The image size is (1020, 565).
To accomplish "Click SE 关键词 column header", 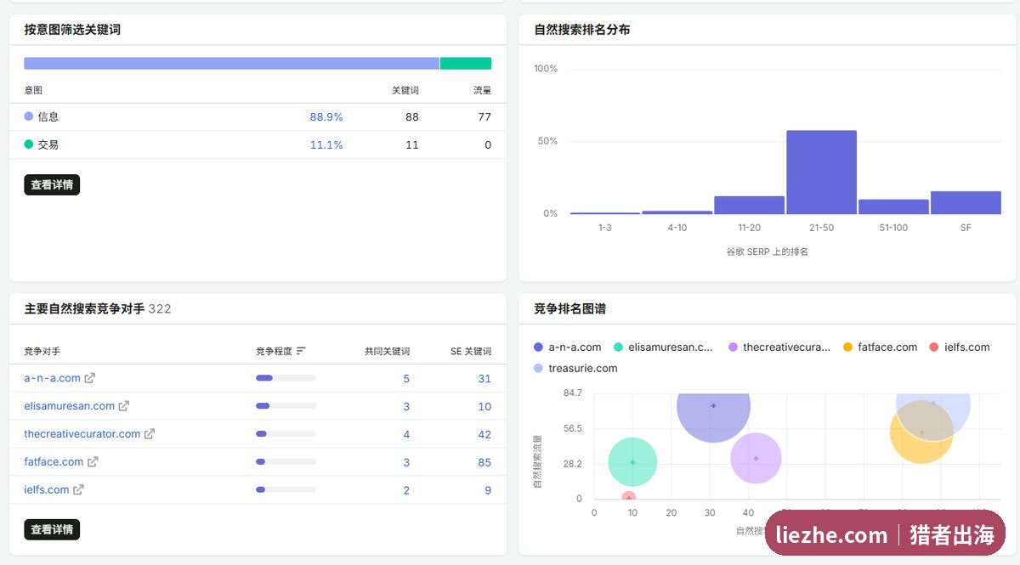I will pos(471,351).
